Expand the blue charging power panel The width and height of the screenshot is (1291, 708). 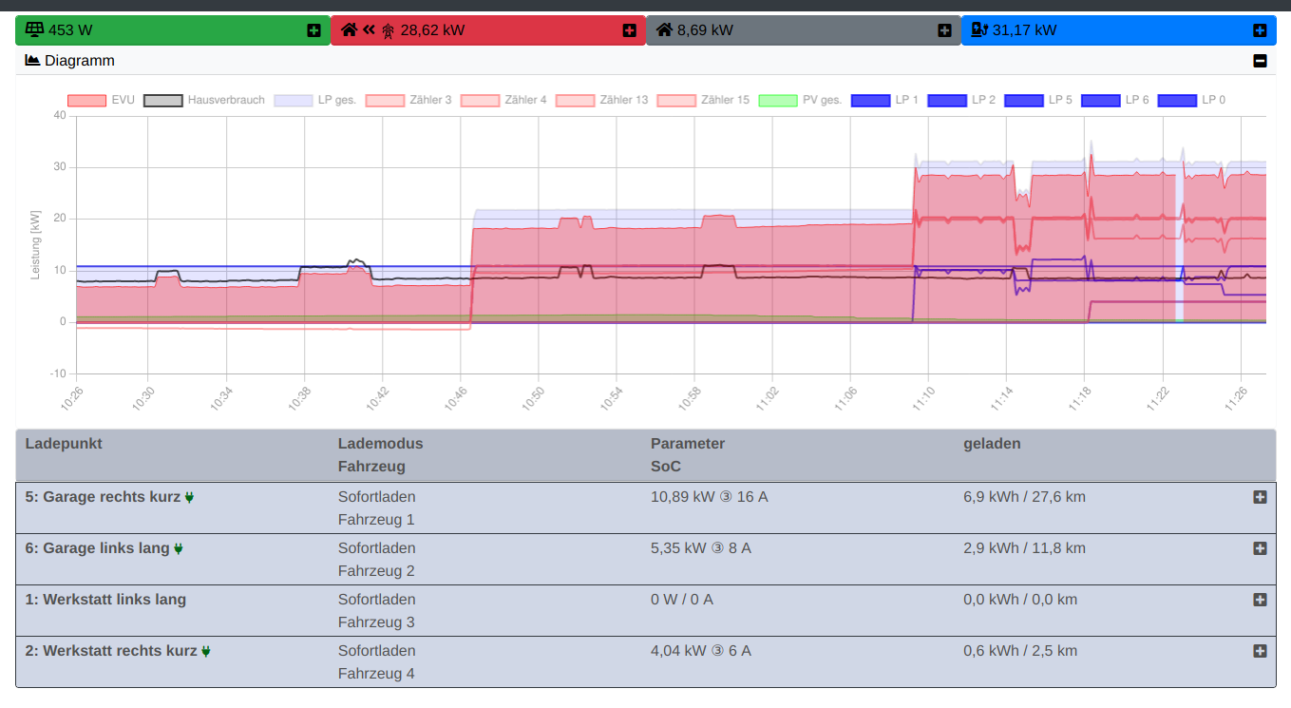(1260, 30)
